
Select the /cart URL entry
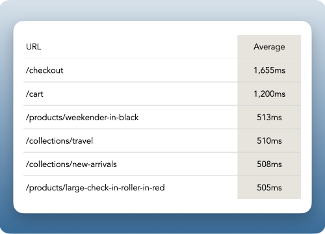pyautogui.click(x=34, y=94)
